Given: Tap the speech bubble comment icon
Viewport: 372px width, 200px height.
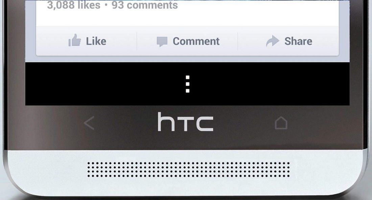Looking at the screenshot, I should pos(162,42).
